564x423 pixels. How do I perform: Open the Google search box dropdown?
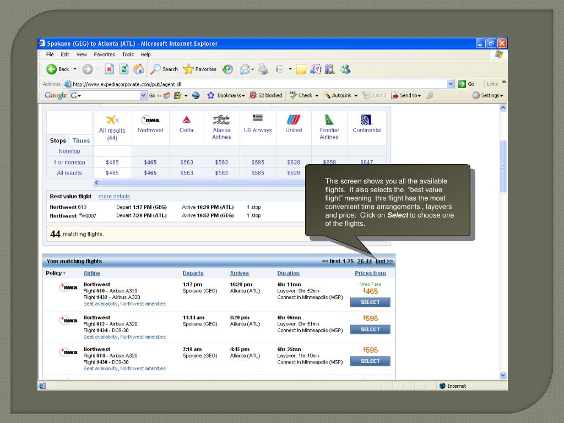[x=143, y=95]
